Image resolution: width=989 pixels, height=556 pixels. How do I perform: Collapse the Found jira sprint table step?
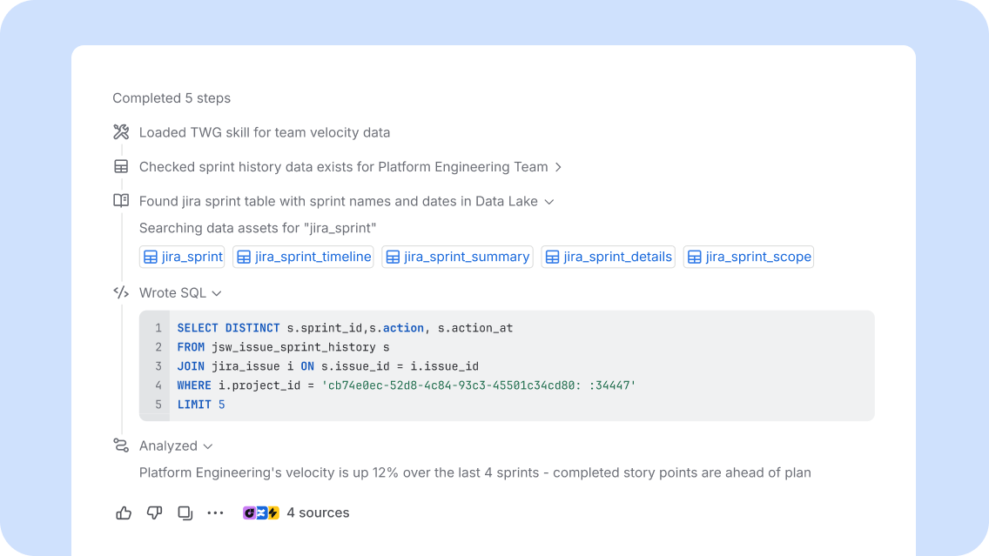pos(549,202)
